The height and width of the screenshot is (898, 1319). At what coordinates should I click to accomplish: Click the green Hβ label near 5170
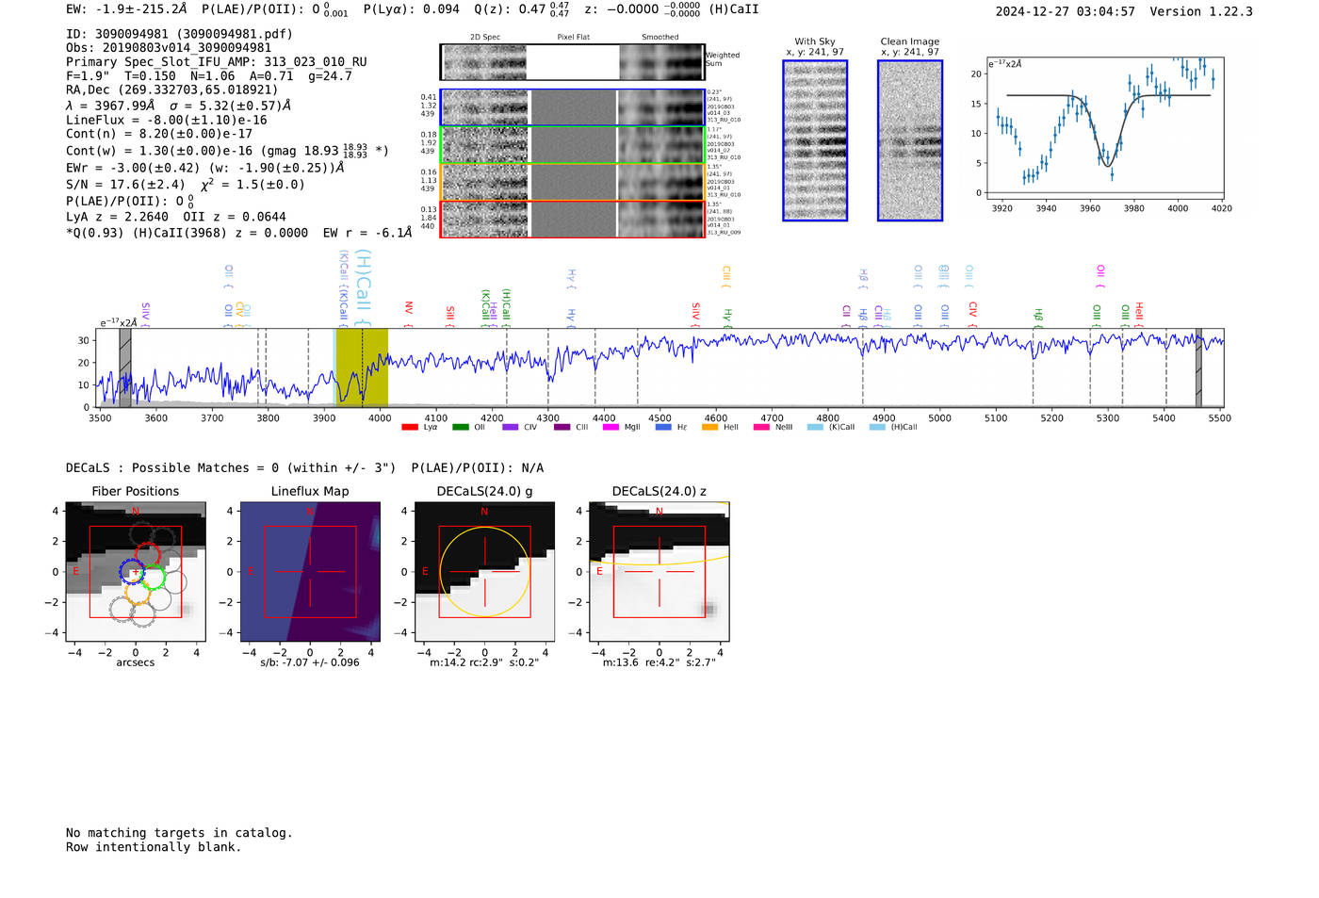(x=1038, y=317)
